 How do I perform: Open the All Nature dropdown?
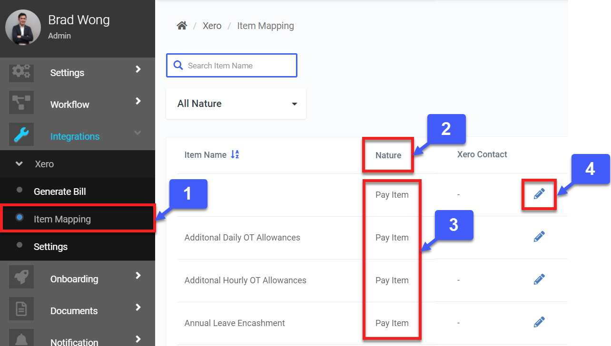[236, 104]
